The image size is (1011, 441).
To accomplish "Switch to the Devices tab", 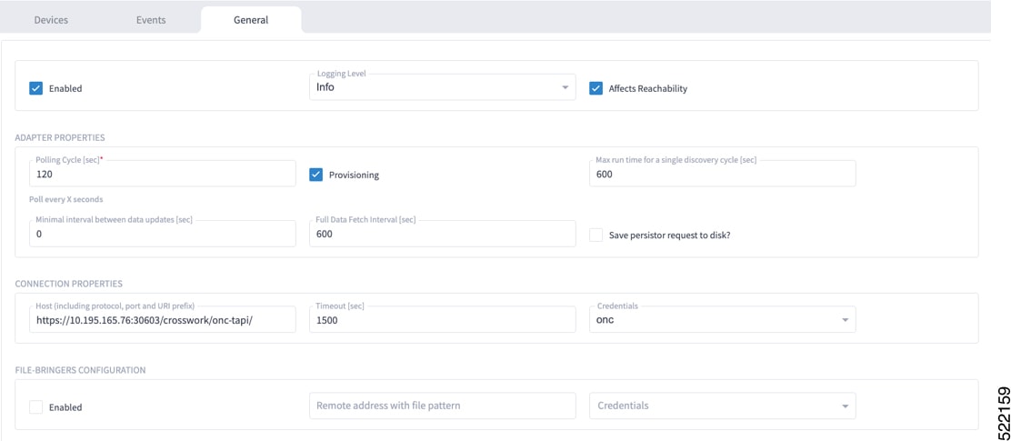I will pyautogui.click(x=51, y=20).
